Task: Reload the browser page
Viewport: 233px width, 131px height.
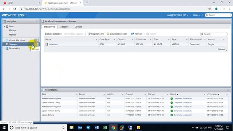Action: coord(15,9)
